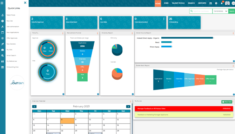235x134 pixels.
Task: Click the Search for Candidates input field
Action: point(201,11)
